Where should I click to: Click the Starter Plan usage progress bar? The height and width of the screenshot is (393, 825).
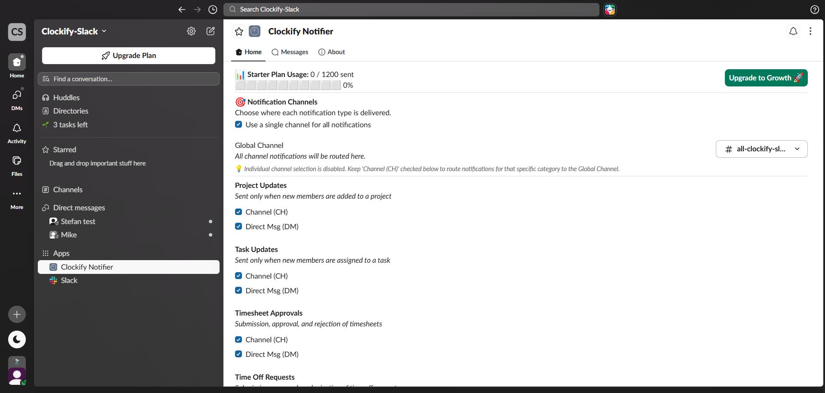click(x=288, y=85)
